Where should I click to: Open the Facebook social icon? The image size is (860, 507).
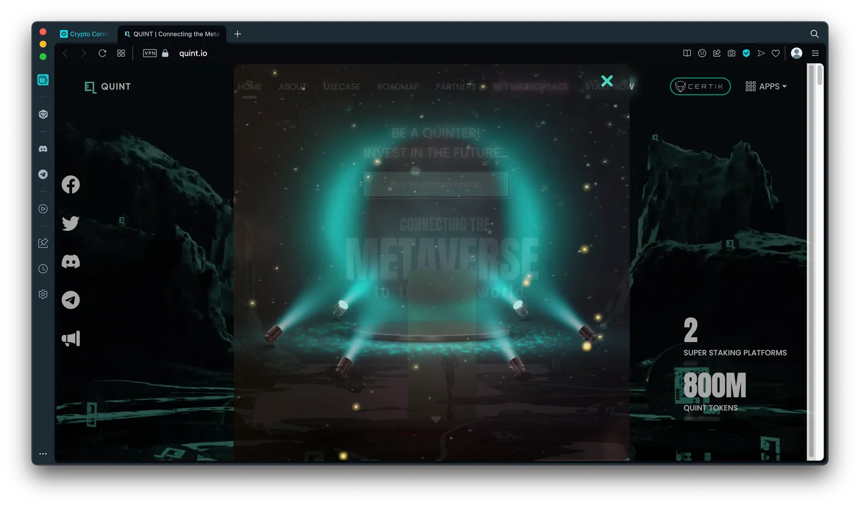(x=70, y=185)
